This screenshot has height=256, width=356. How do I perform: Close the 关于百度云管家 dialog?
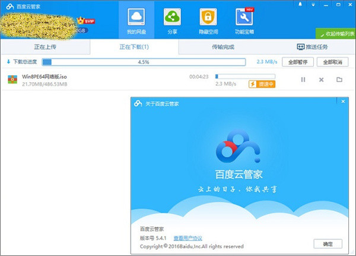[343, 101]
